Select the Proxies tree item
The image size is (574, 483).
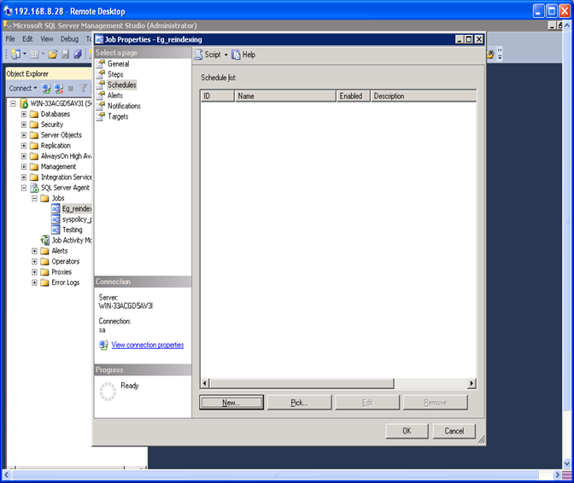click(61, 272)
